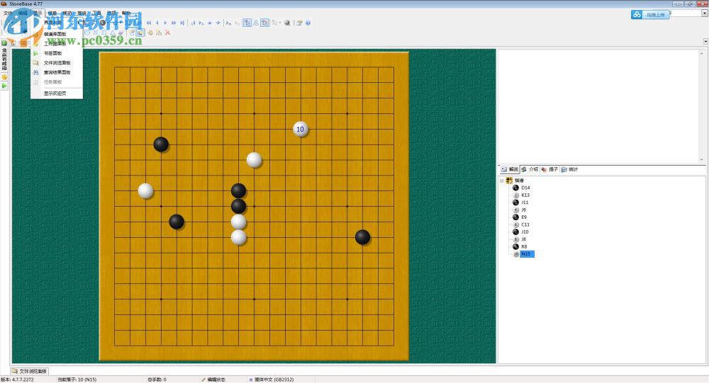The width and height of the screenshot is (709, 383).
Task: Choose 文件浏览面板 from the open menu
Action: click(x=57, y=63)
